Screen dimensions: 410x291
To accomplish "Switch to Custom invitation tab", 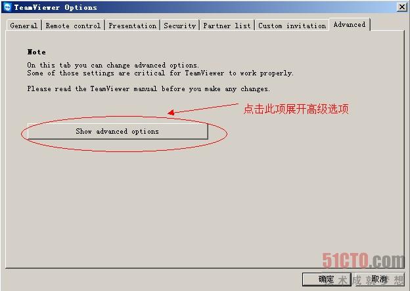I will pyautogui.click(x=292, y=26).
